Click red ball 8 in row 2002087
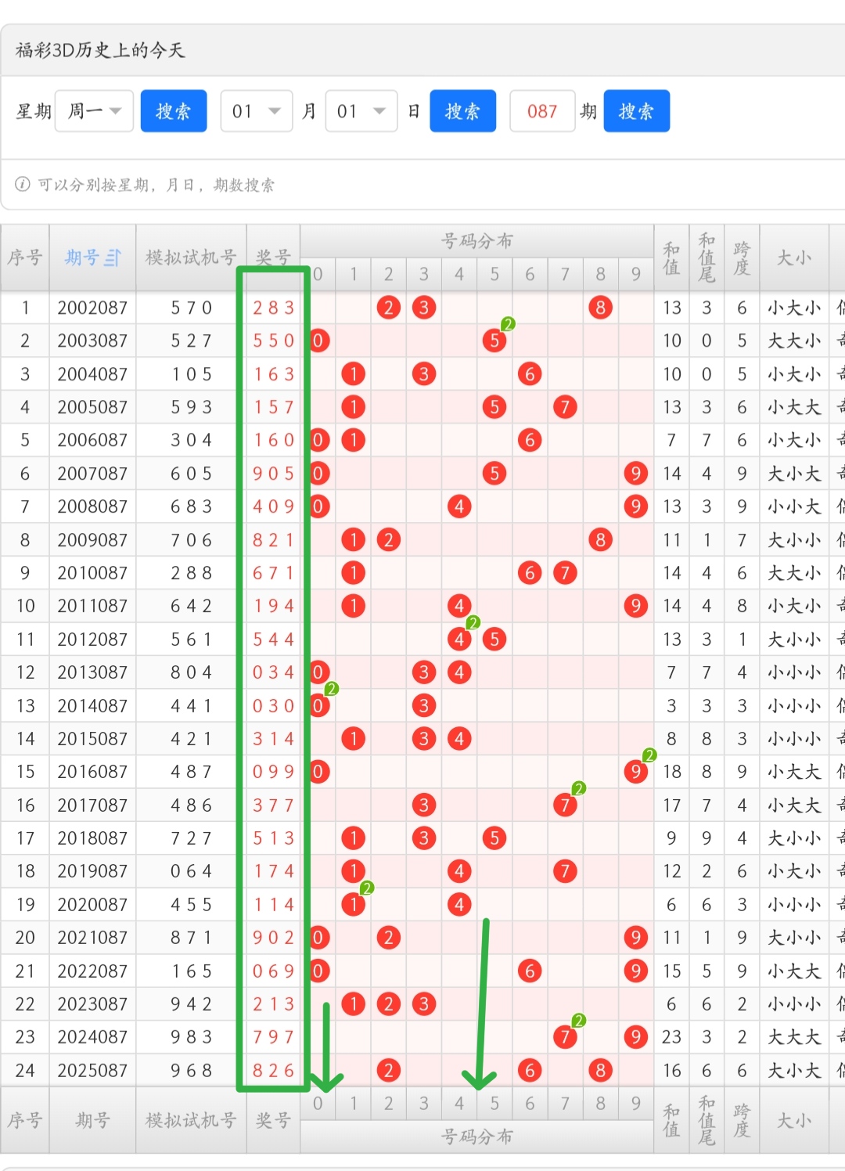 (x=600, y=308)
